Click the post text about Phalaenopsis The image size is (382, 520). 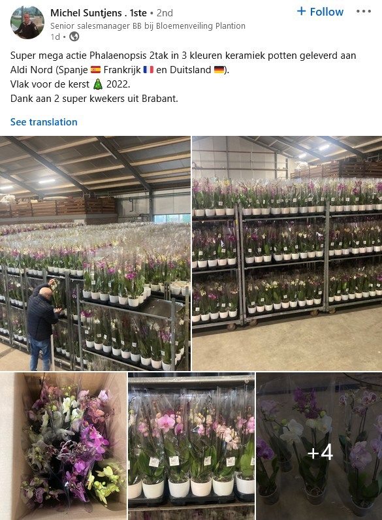pos(183,77)
